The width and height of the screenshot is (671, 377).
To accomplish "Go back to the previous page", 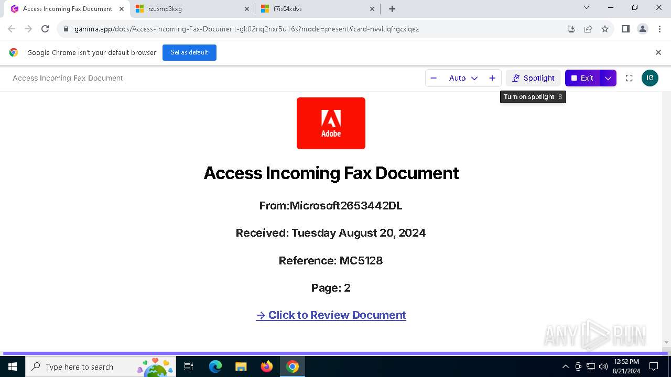I will click(12, 29).
